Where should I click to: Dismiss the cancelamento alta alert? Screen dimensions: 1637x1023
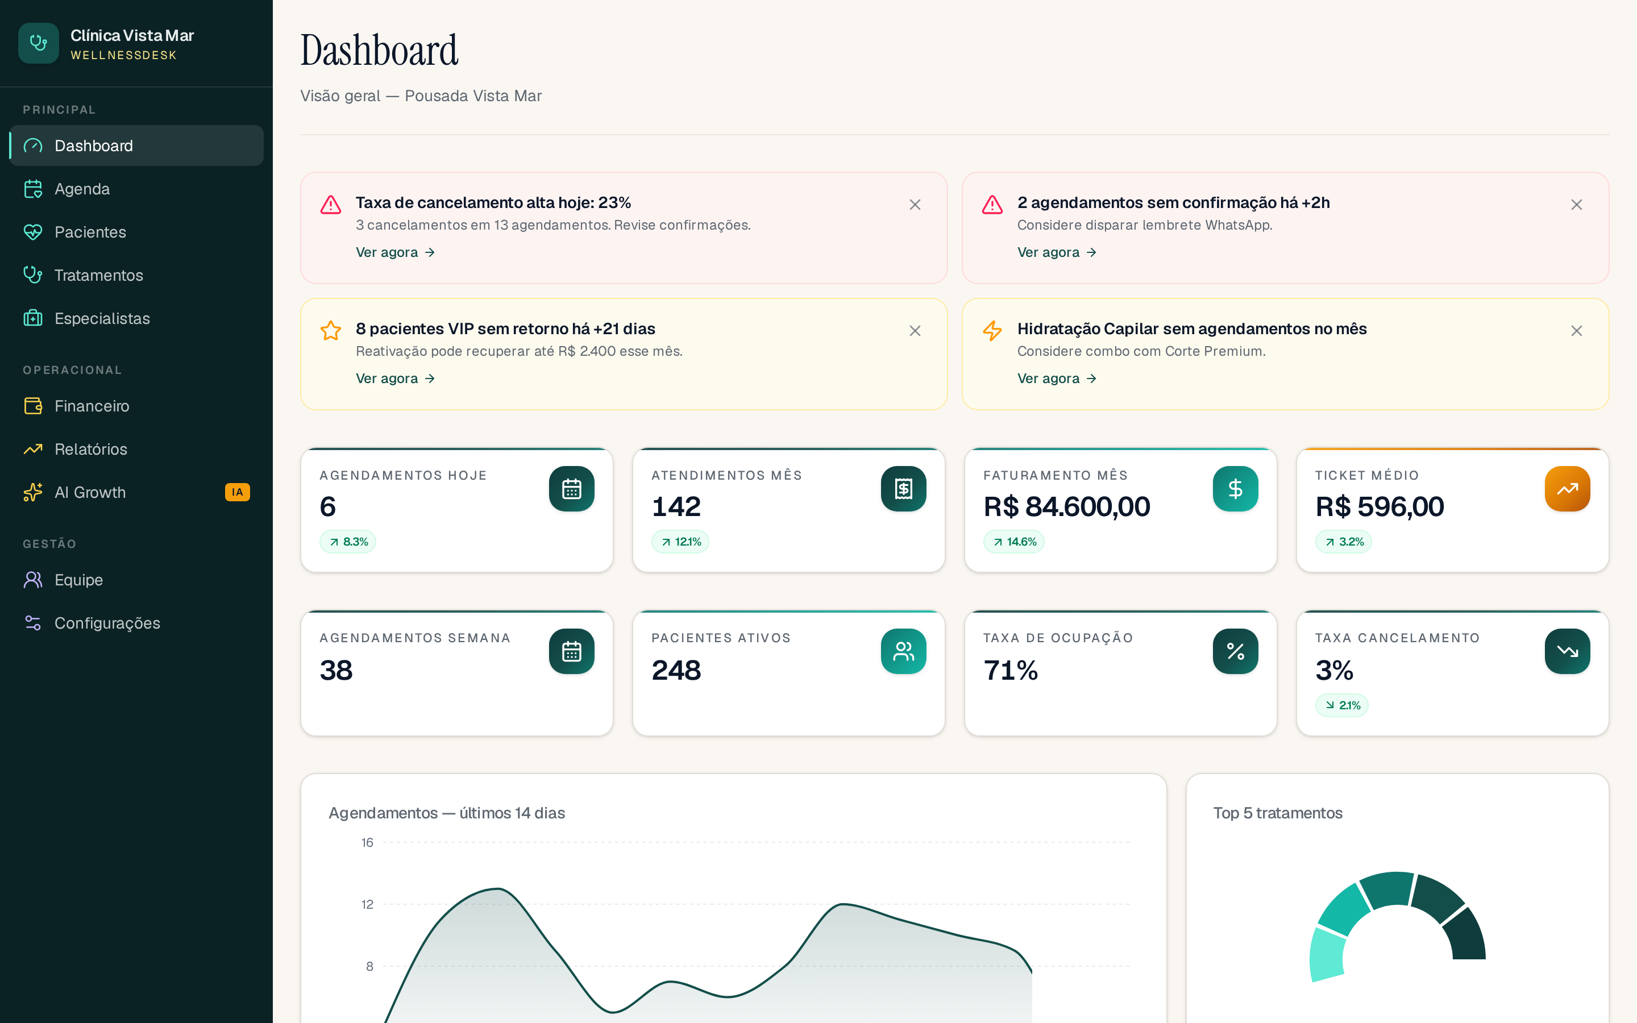point(915,205)
